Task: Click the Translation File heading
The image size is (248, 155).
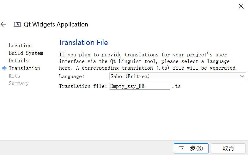Action: pyautogui.click(x=83, y=43)
